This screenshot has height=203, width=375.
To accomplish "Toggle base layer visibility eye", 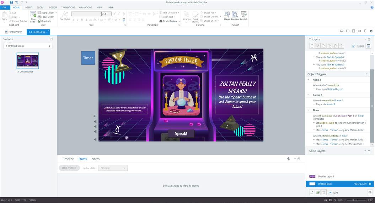I will 370,184.
